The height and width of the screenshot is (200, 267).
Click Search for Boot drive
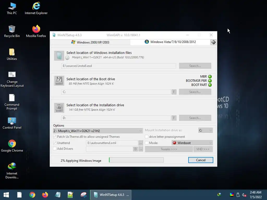pyautogui.click(x=195, y=92)
